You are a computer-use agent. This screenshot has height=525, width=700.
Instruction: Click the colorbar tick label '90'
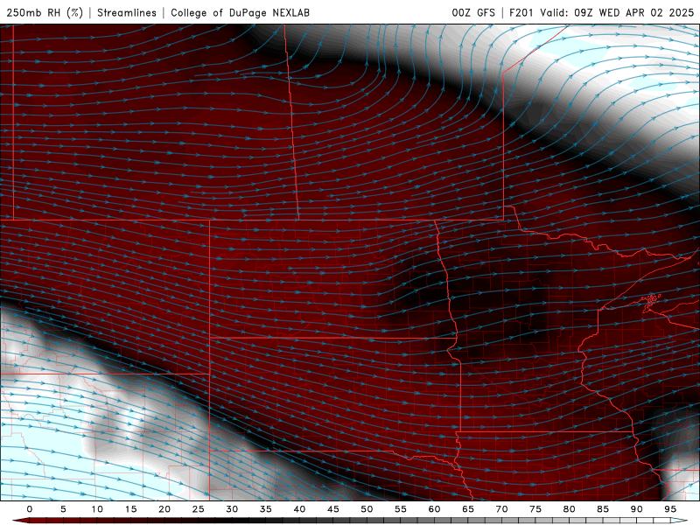(x=636, y=509)
